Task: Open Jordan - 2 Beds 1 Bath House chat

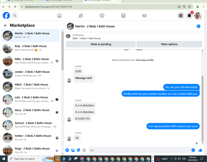Action: point(31,74)
